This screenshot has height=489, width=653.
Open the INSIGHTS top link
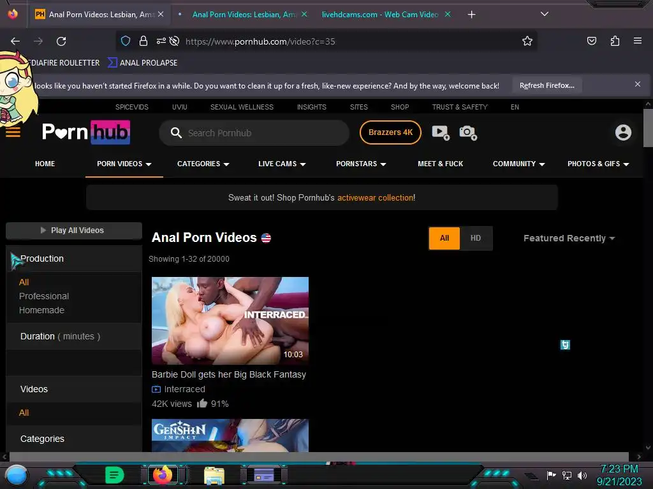tap(311, 107)
